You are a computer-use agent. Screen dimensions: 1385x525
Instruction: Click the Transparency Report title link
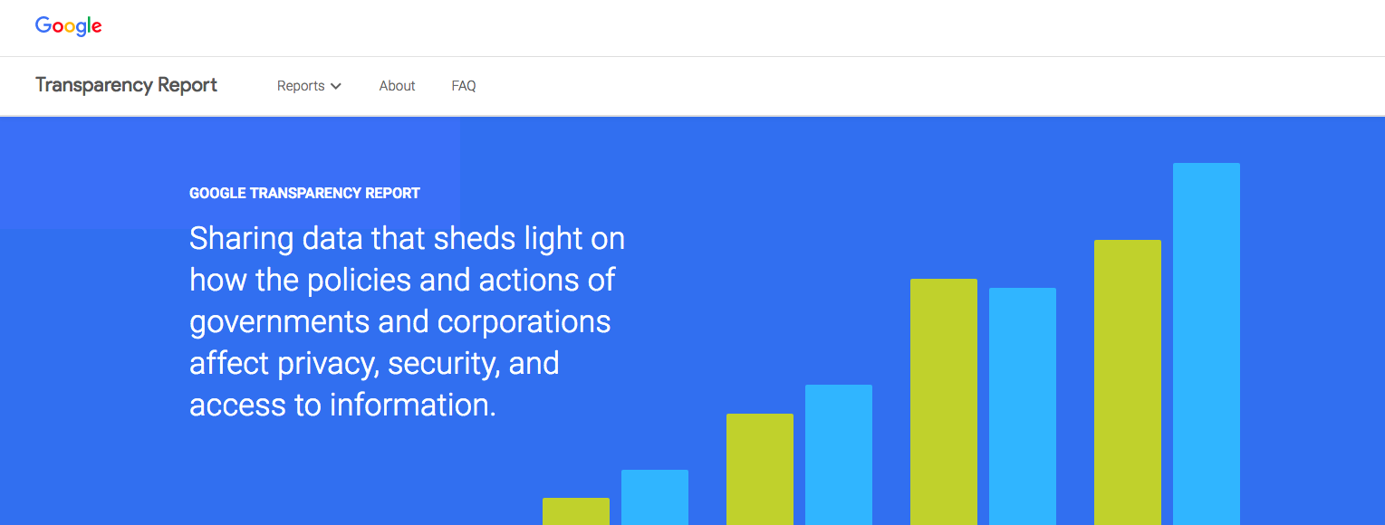tap(126, 85)
